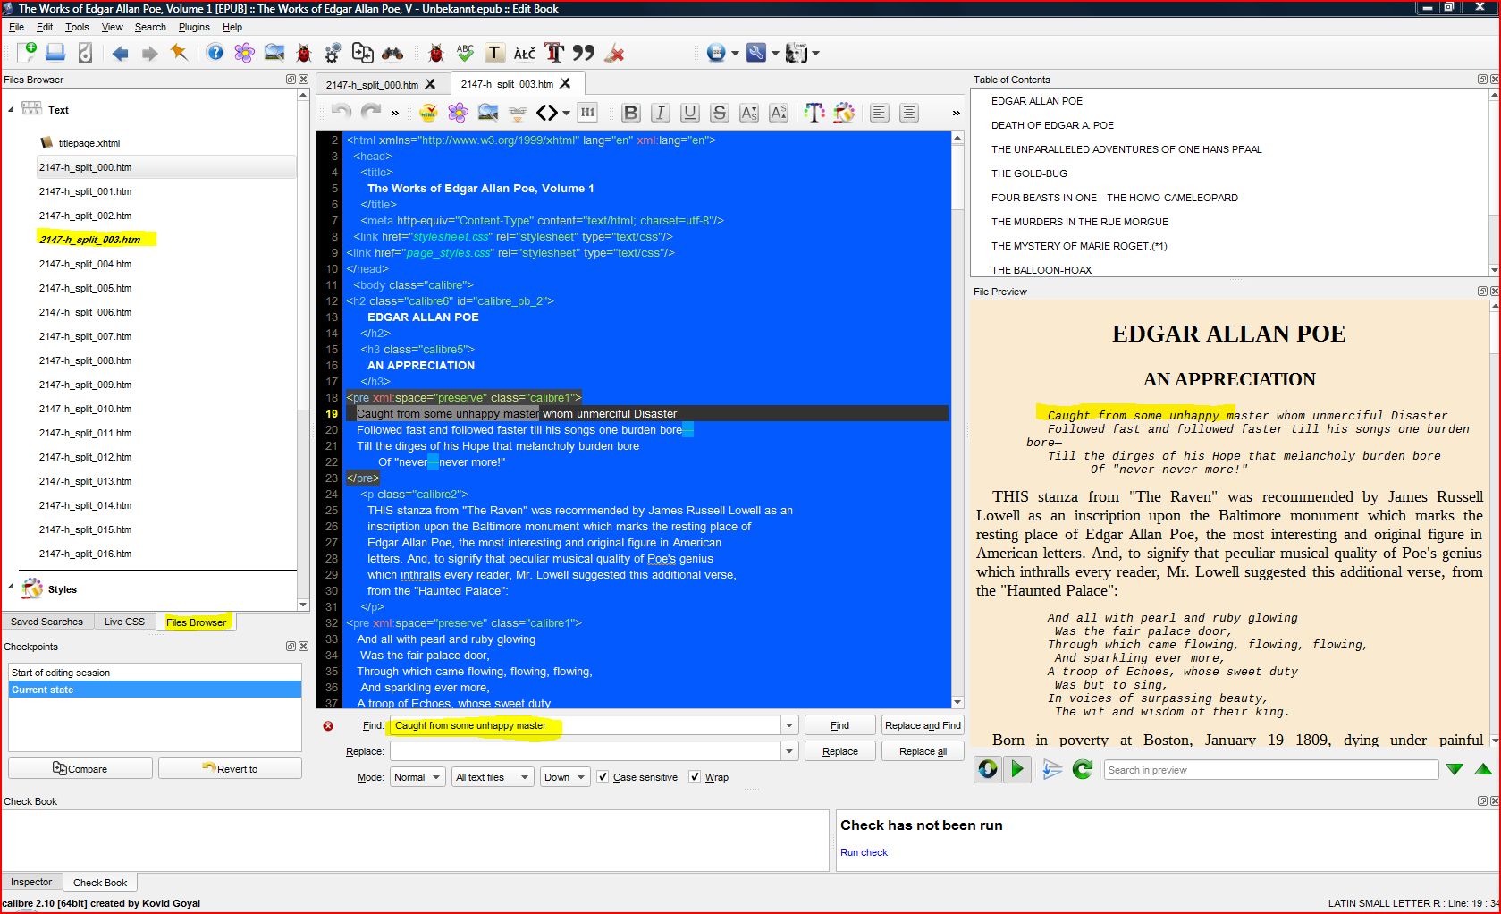Apply italic formatting using the I icon
Viewport: 1501px width, 914px height.
(x=660, y=113)
